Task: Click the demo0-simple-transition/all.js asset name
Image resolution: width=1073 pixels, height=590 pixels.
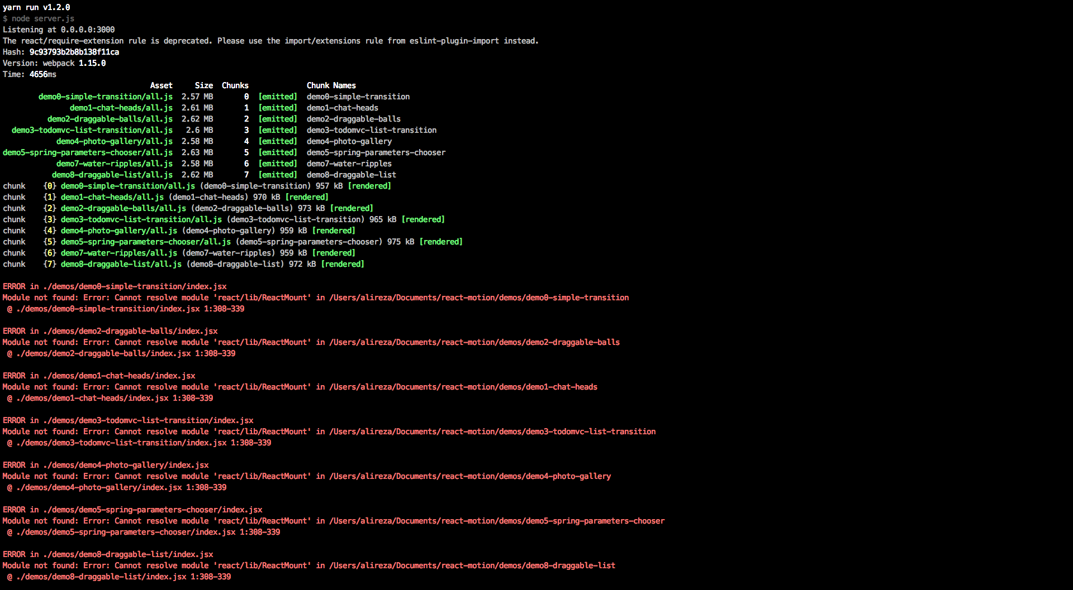Action: [x=105, y=96]
